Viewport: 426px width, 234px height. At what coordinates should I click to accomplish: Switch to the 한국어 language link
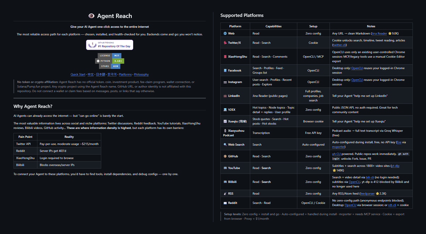(x=112, y=74)
